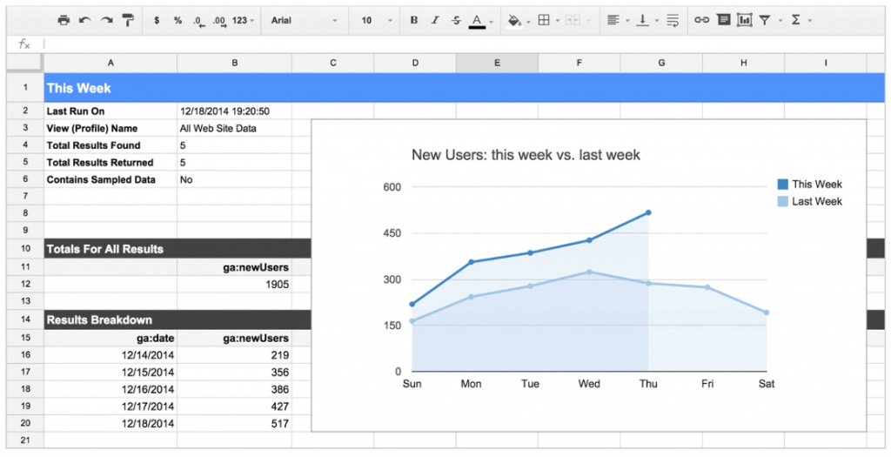This screenshot has height=457, width=891.
Task: Click the Print icon in toolbar
Action: pyautogui.click(x=64, y=20)
